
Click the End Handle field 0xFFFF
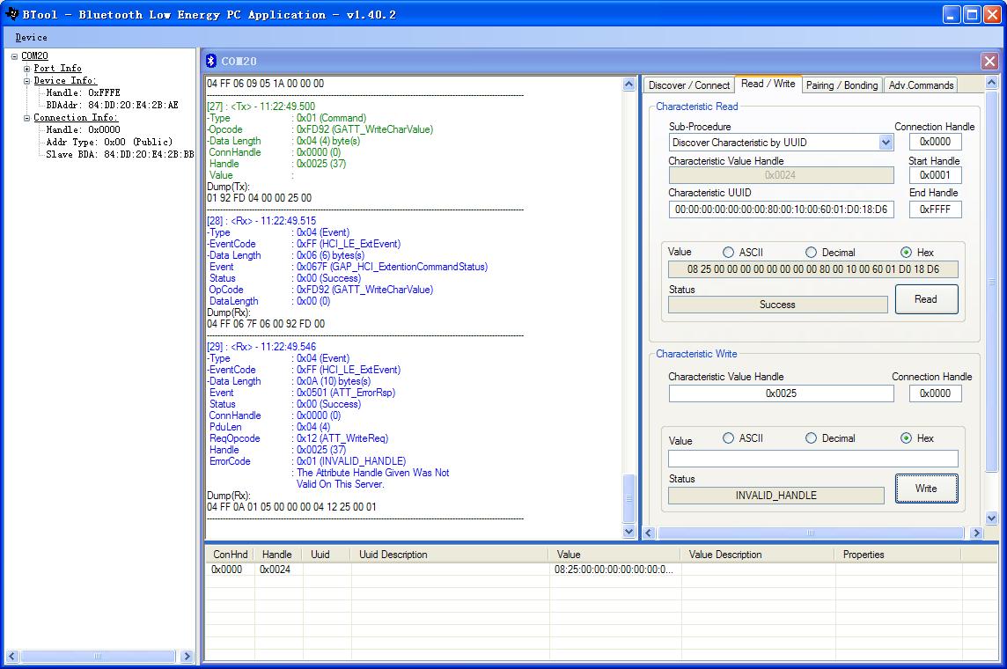(x=935, y=210)
